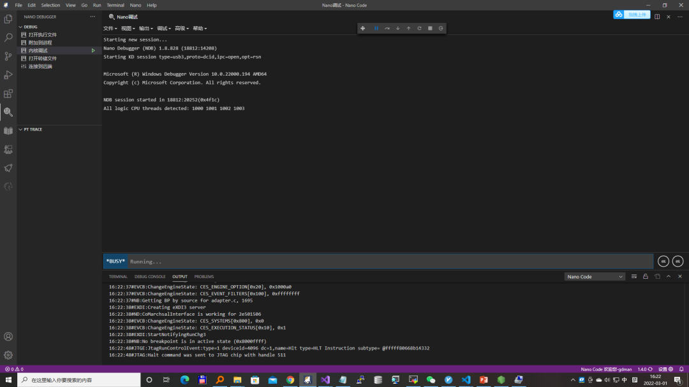The width and height of the screenshot is (689, 387).
Task: Click the last circular arrow debug button
Action: [x=441, y=29]
